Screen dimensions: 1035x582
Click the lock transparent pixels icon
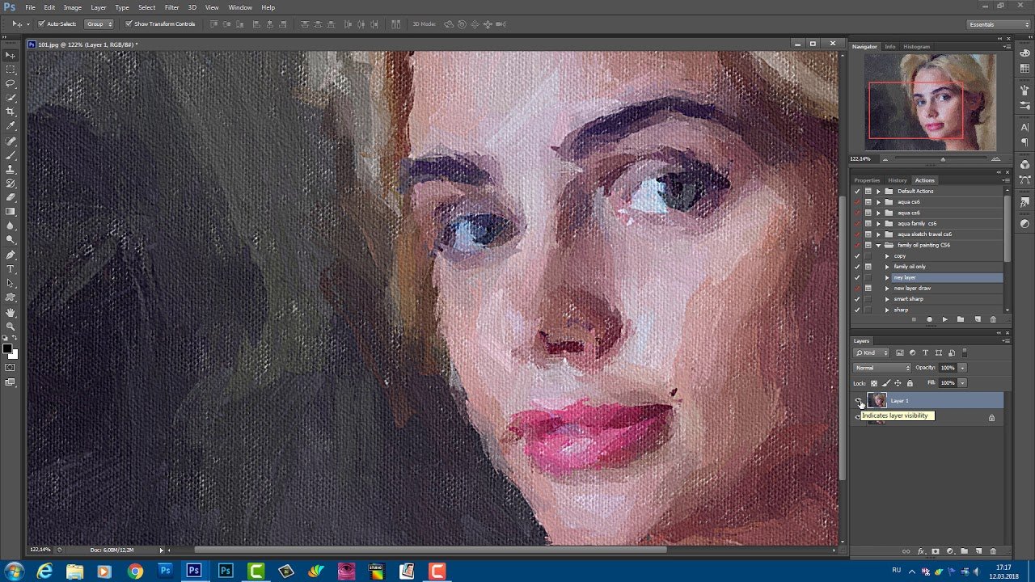[x=874, y=383]
